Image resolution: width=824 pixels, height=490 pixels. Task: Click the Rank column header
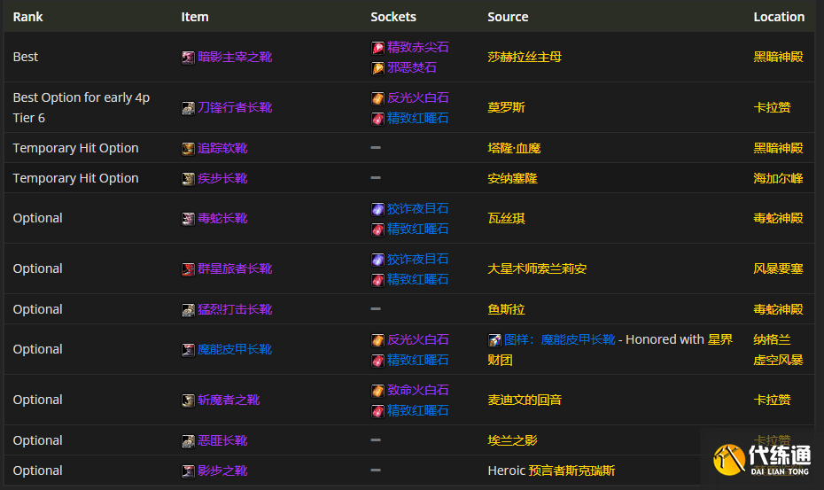click(27, 17)
